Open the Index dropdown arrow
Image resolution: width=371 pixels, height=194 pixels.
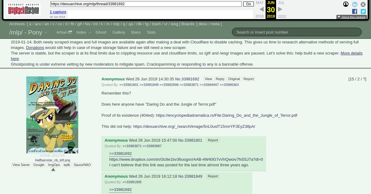[x=90, y=32]
